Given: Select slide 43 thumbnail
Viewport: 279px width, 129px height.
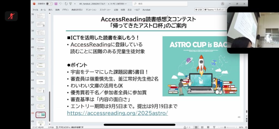Looking at the screenshot, I should [x=41, y=74].
